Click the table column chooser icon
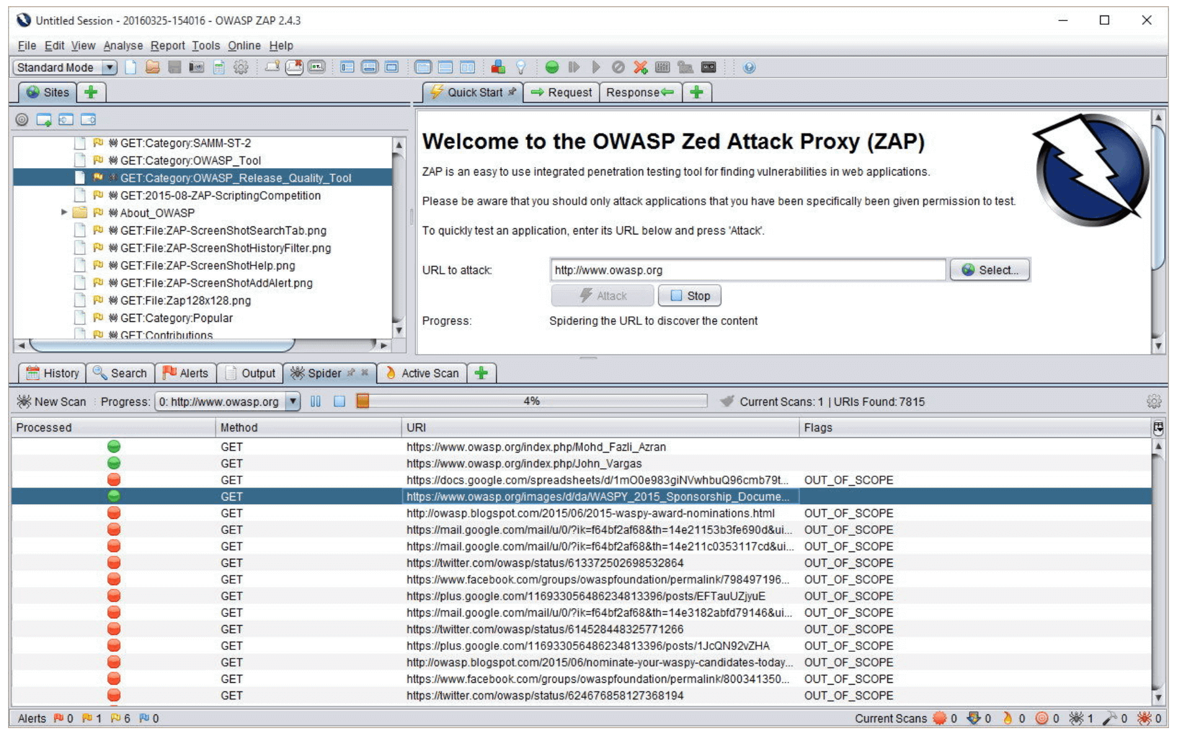The image size is (1182, 738). 1158,428
